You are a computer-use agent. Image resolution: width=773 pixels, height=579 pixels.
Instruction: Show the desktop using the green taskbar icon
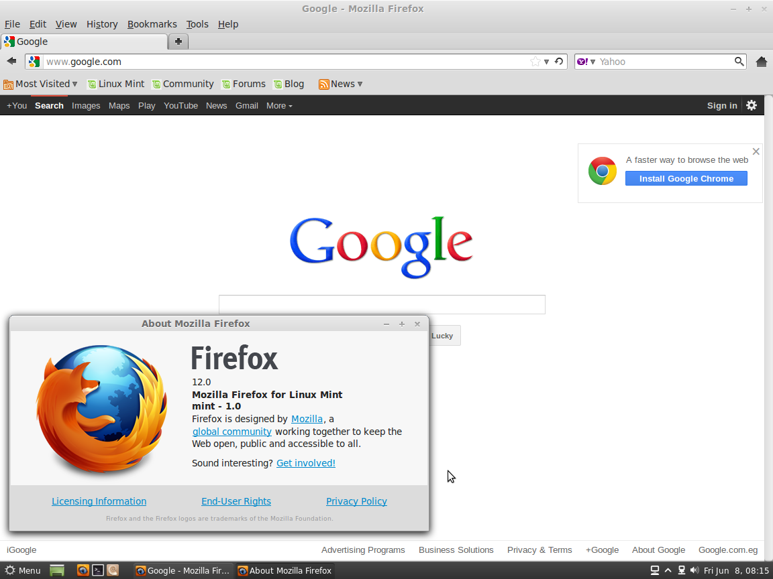[57, 571]
